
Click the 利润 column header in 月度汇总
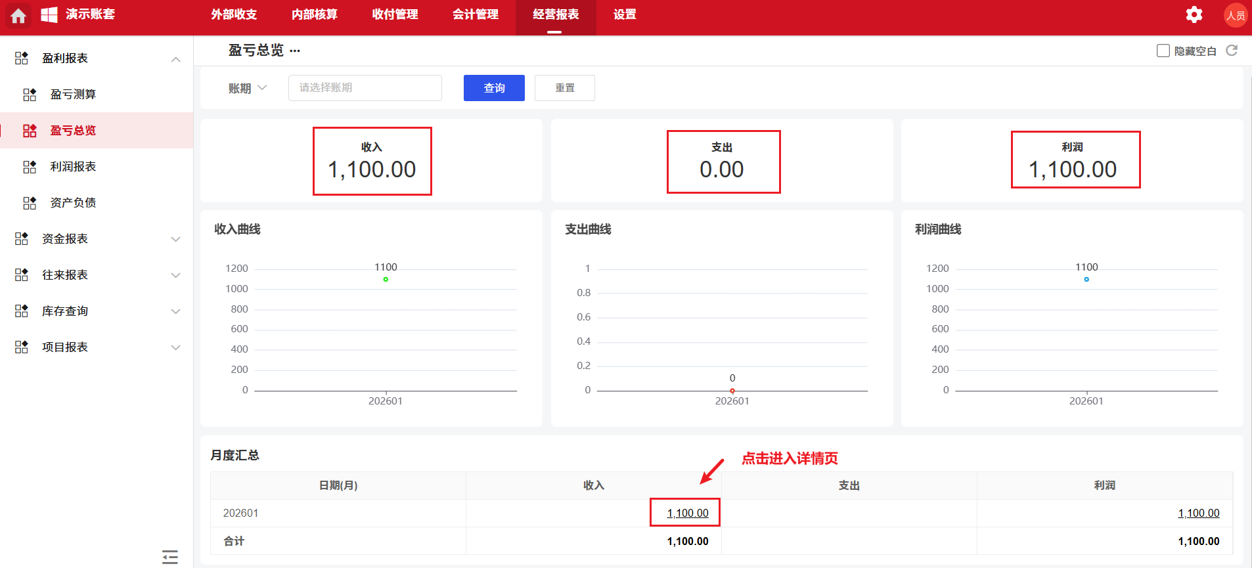(1105, 485)
